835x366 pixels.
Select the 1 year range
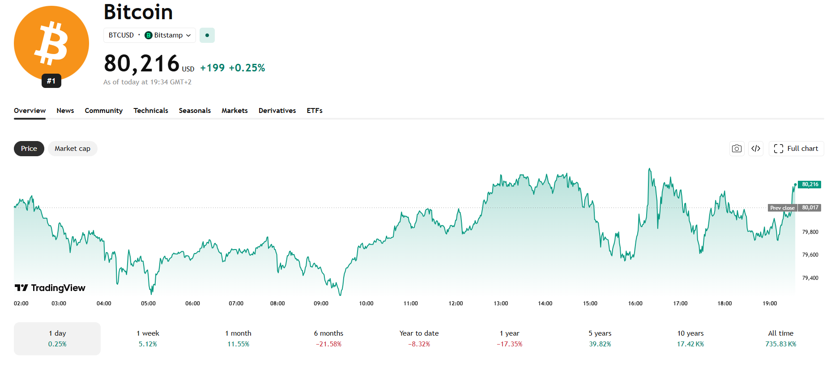[509, 339]
